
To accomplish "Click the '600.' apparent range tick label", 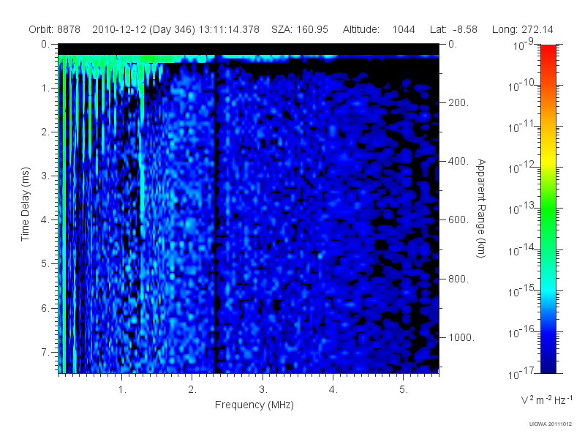I will pos(458,220).
